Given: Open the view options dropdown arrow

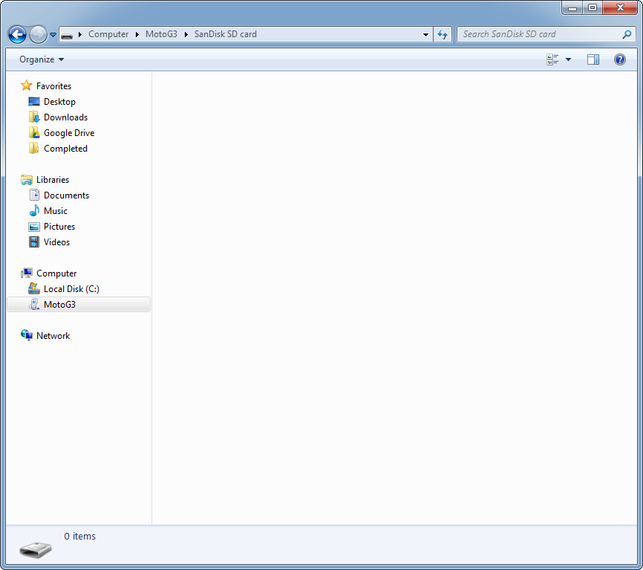Looking at the screenshot, I should (x=569, y=59).
